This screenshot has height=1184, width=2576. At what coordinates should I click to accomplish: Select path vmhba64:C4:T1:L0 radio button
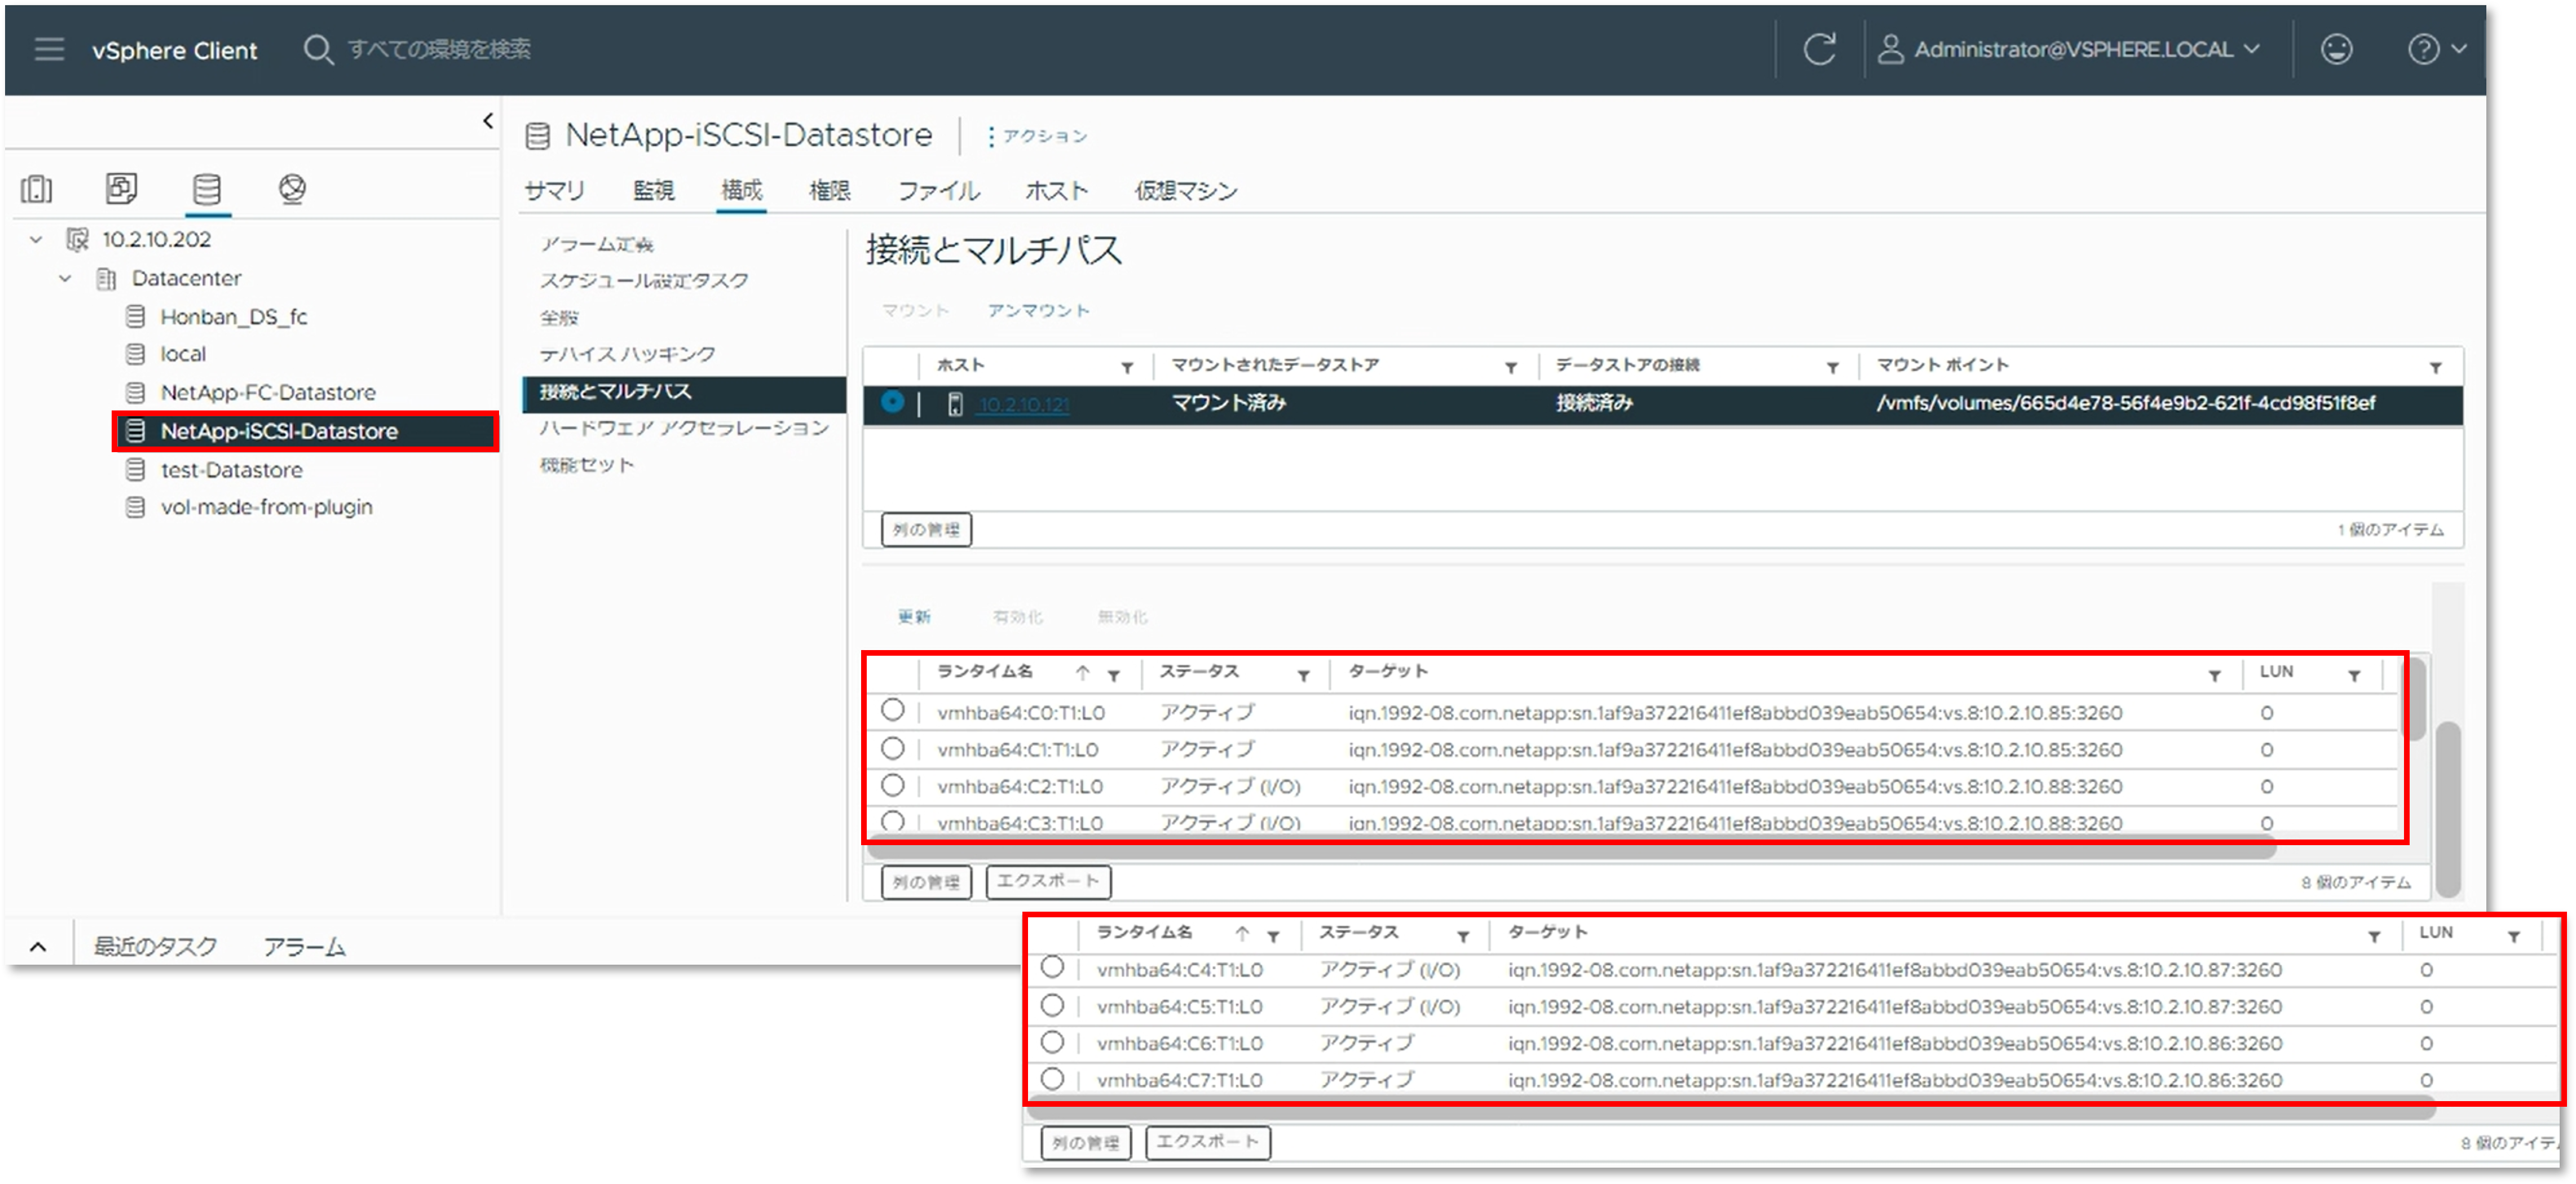[x=1052, y=968]
